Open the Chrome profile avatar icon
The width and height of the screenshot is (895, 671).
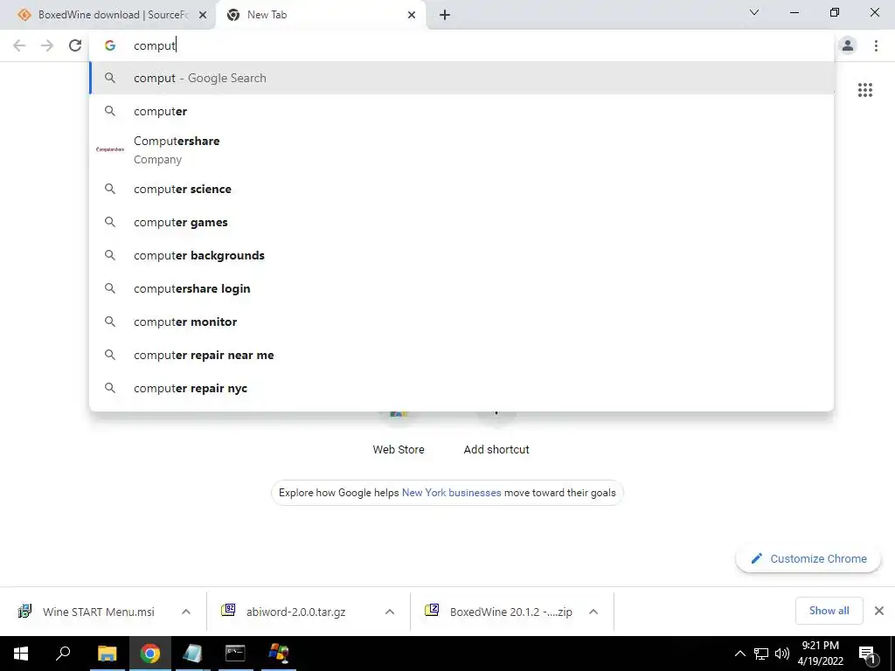click(848, 45)
